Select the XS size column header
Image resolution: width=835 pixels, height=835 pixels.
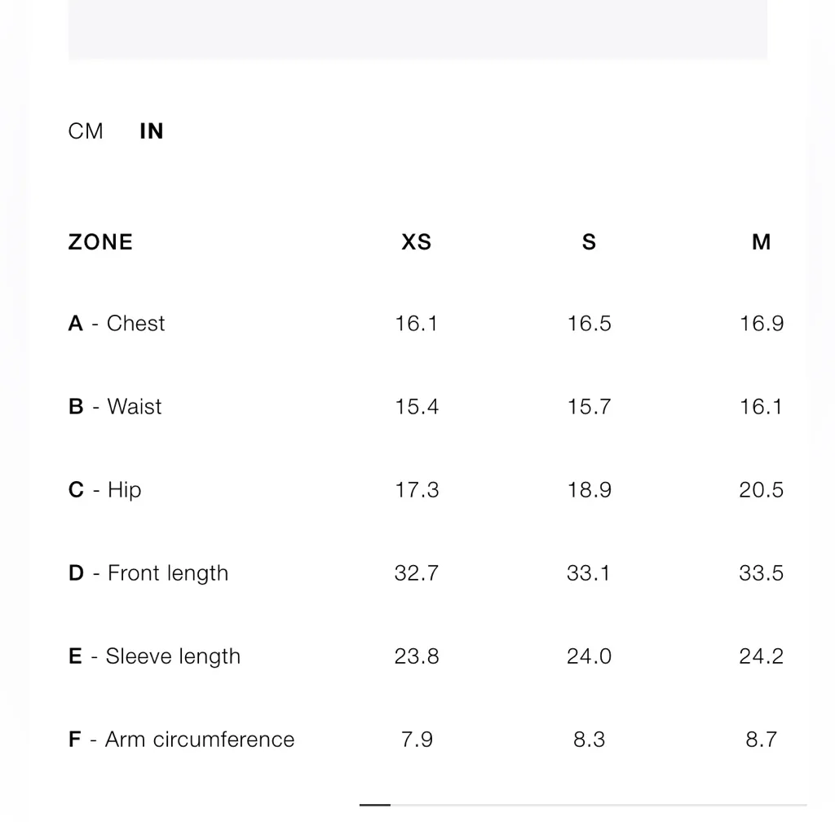coord(416,242)
